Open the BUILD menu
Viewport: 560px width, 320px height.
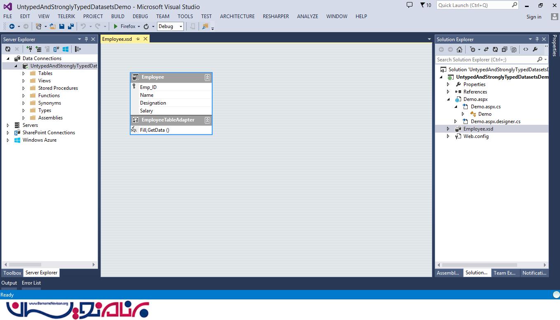coord(118,16)
